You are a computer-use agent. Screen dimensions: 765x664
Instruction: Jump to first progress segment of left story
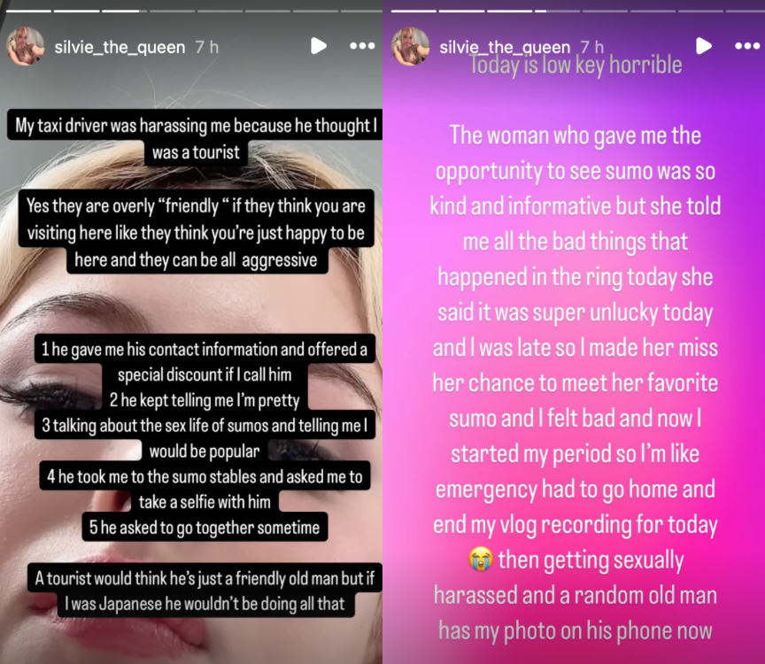[28, 11]
